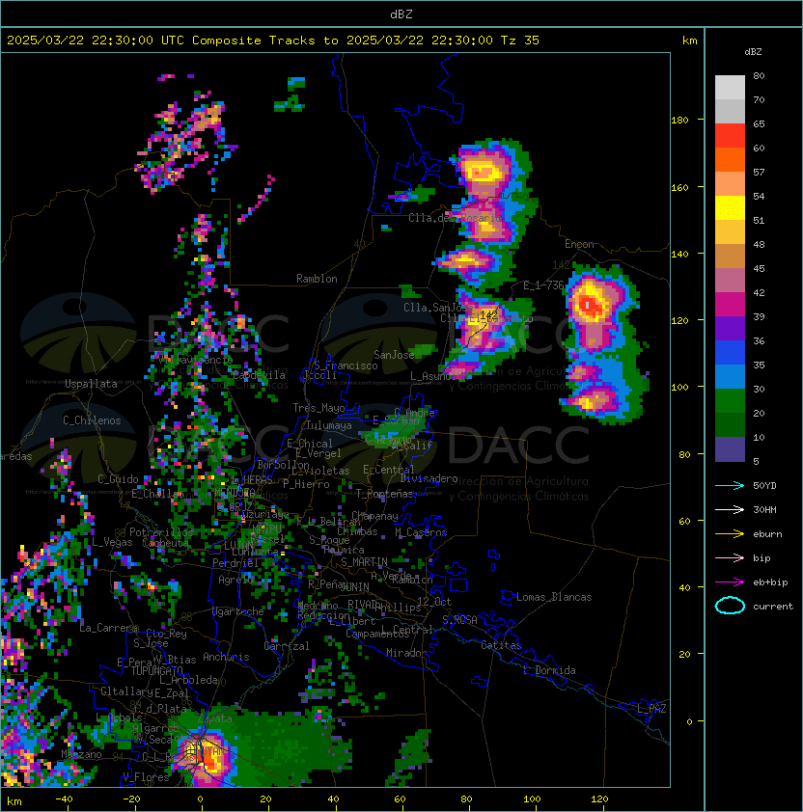This screenshot has height=812, width=803.
Task: Click the 'current' legend label
Action: pos(773,607)
